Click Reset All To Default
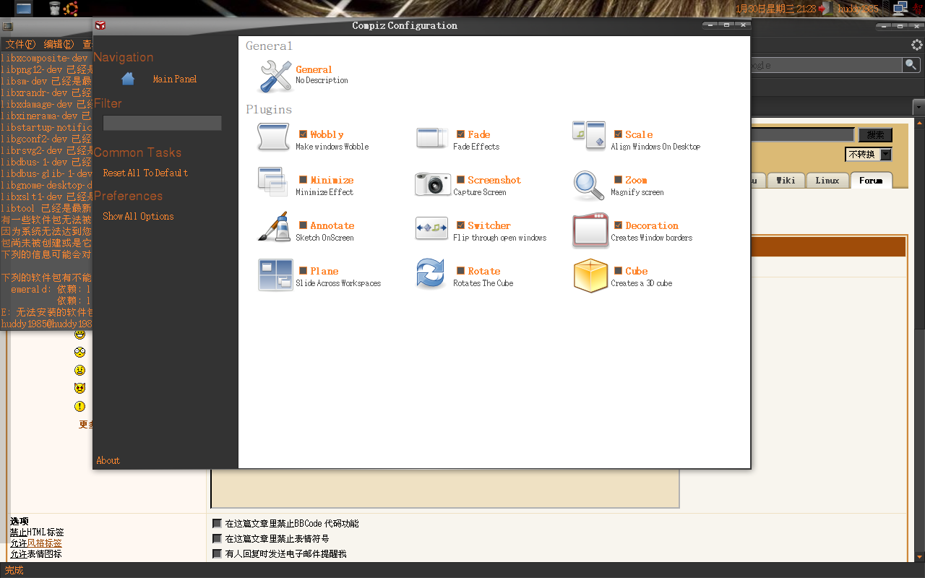The height and width of the screenshot is (578, 925). coord(145,173)
